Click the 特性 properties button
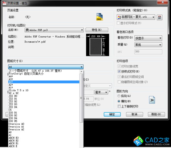 97,30
